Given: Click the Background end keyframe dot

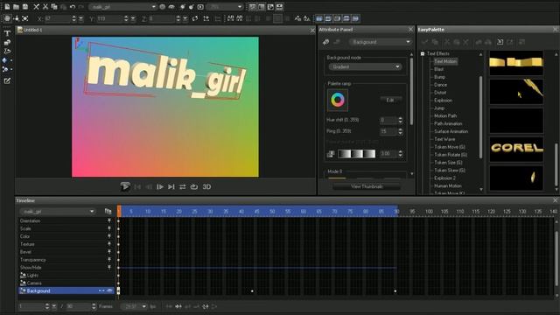Looking at the screenshot, I should tap(395, 291).
